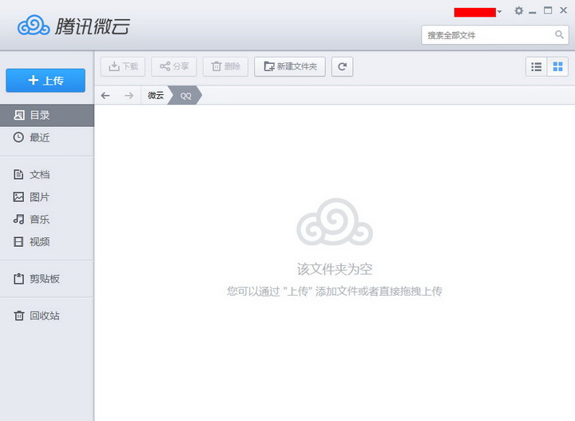This screenshot has height=421, width=575.
Task: Click the refresh icon in toolbar
Action: tap(343, 66)
